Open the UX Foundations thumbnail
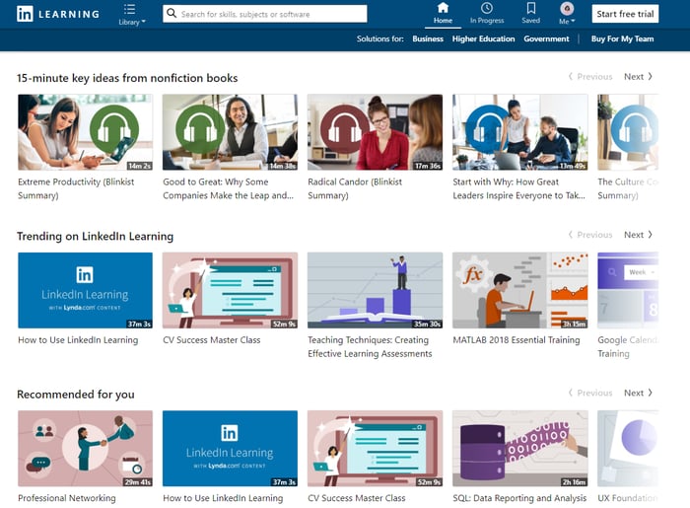Screen dimensions: 690x508 [628, 448]
